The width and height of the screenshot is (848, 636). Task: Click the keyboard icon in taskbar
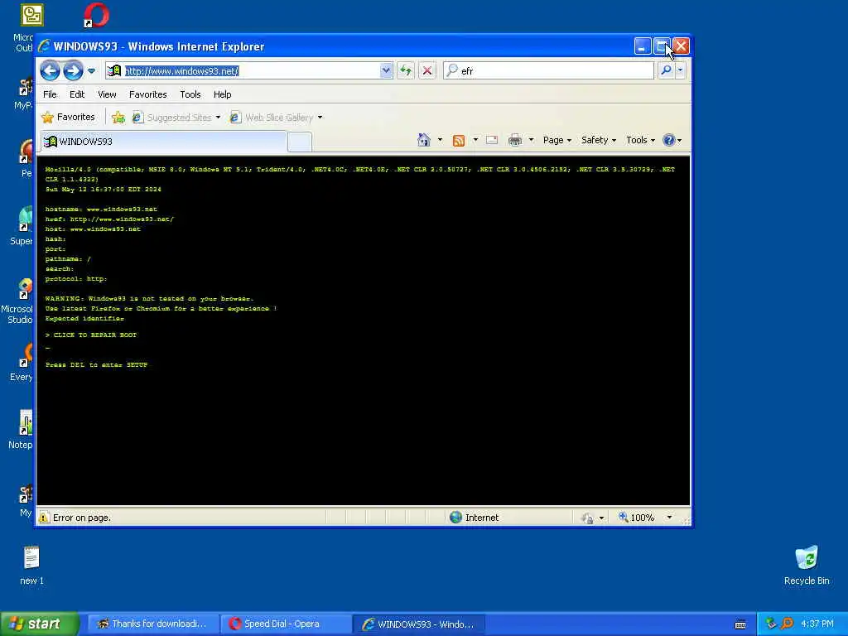(740, 624)
